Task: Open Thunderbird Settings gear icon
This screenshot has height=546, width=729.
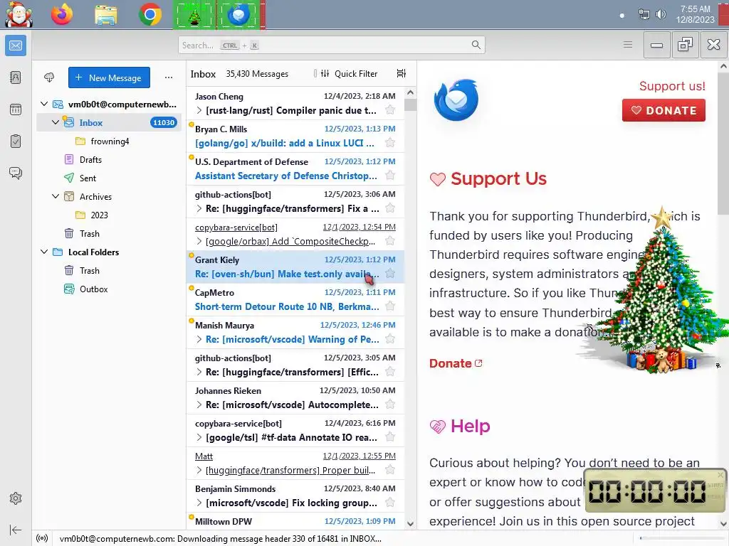Action: pos(16,498)
